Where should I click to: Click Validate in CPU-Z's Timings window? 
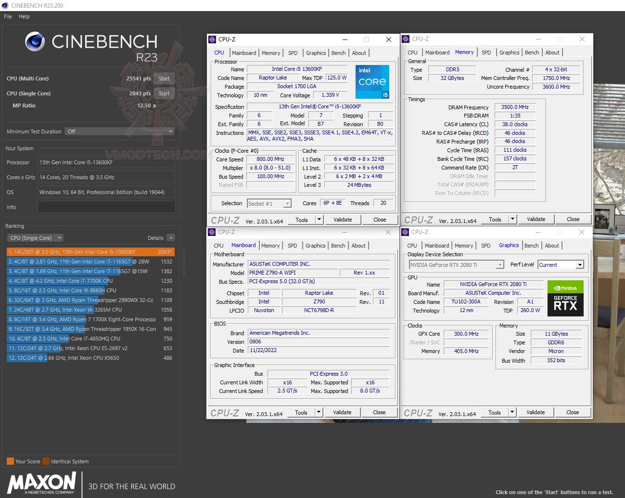tap(536, 219)
